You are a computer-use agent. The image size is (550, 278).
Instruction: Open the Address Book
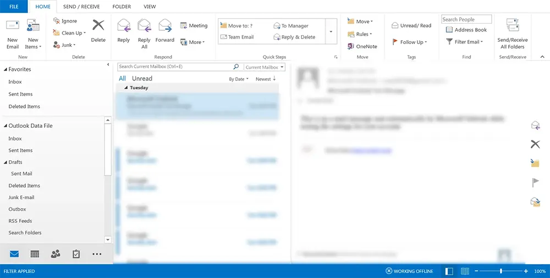[466, 30]
